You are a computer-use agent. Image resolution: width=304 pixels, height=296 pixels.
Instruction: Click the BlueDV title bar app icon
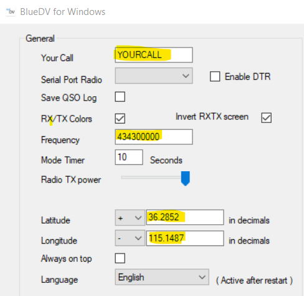[11, 12]
